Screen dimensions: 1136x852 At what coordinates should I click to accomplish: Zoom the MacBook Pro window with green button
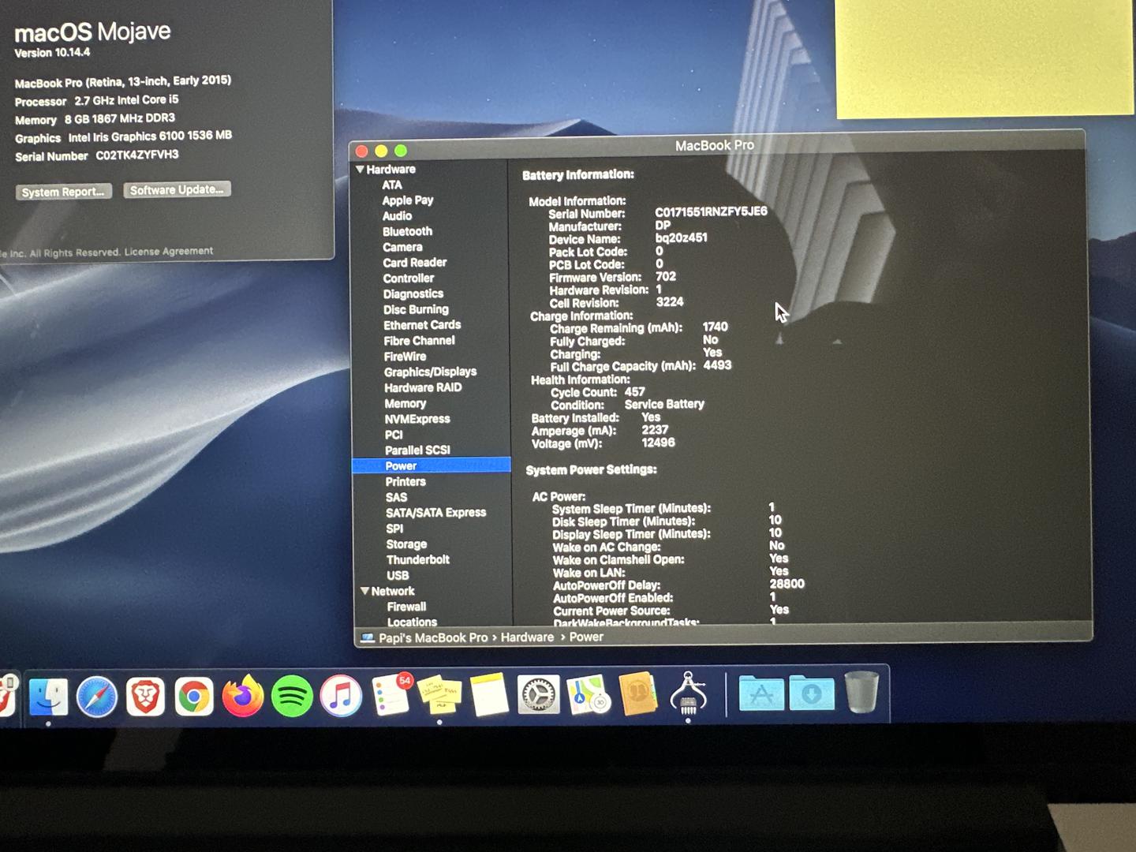point(401,150)
